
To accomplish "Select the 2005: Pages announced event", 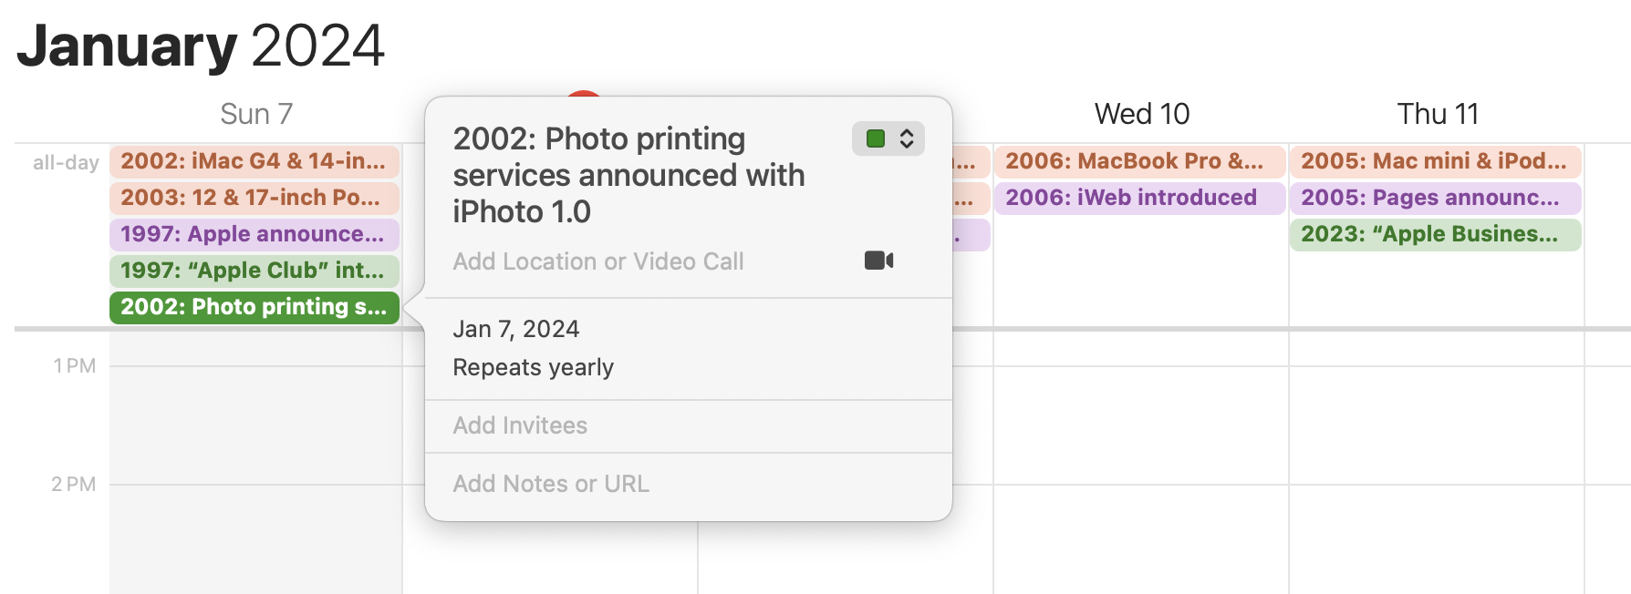I will 1436,198.
